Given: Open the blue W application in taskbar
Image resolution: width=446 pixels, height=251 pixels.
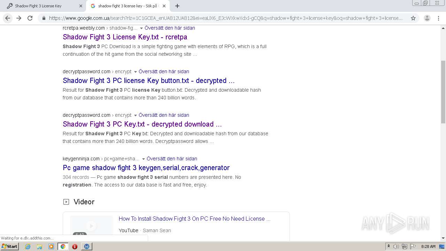Looking at the screenshot, I should click(86, 246).
